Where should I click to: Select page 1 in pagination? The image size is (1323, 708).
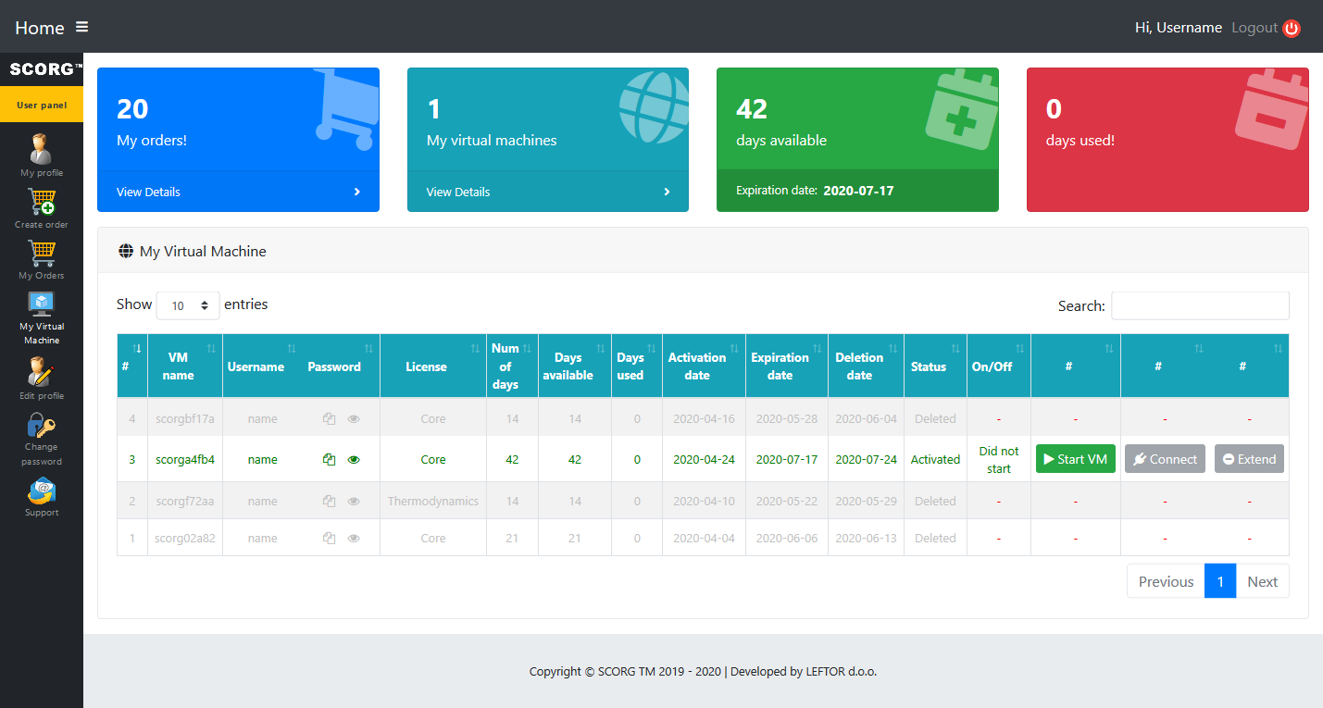1220,581
